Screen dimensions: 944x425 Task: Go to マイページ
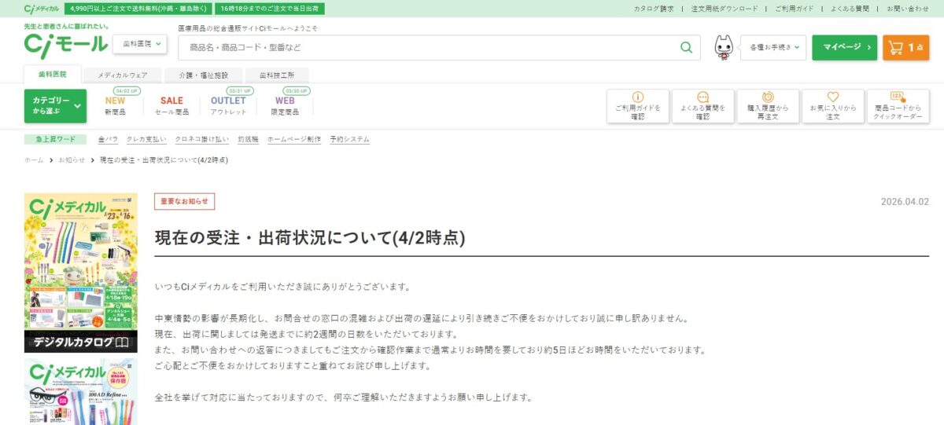click(x=844, y=48)
